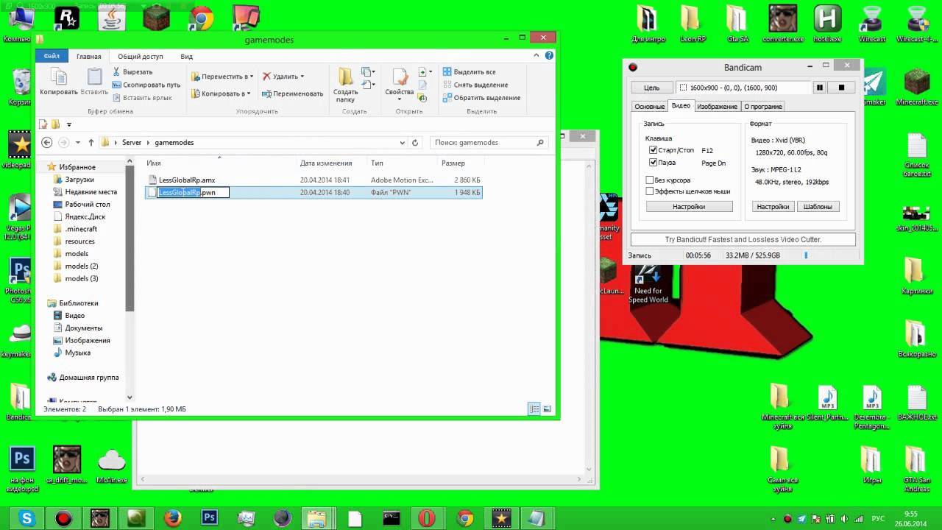Click the Explorer help question mark icon

point(549,56)
